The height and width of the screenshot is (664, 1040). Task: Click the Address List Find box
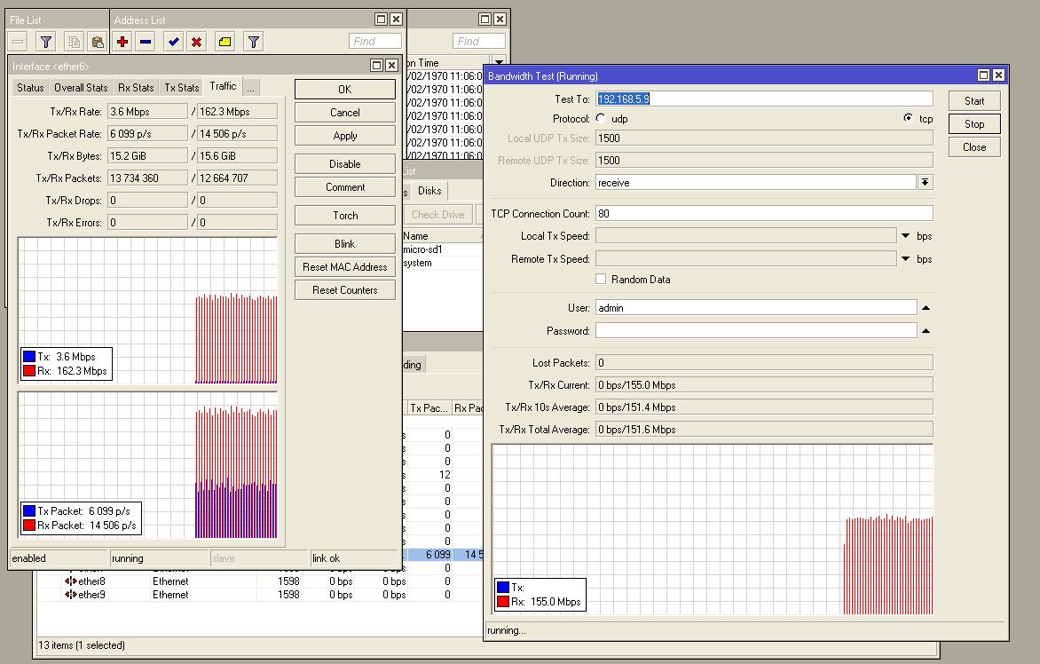click(x=374, y=41)
